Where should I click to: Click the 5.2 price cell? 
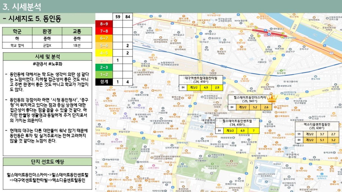click(x=255, y=107)
